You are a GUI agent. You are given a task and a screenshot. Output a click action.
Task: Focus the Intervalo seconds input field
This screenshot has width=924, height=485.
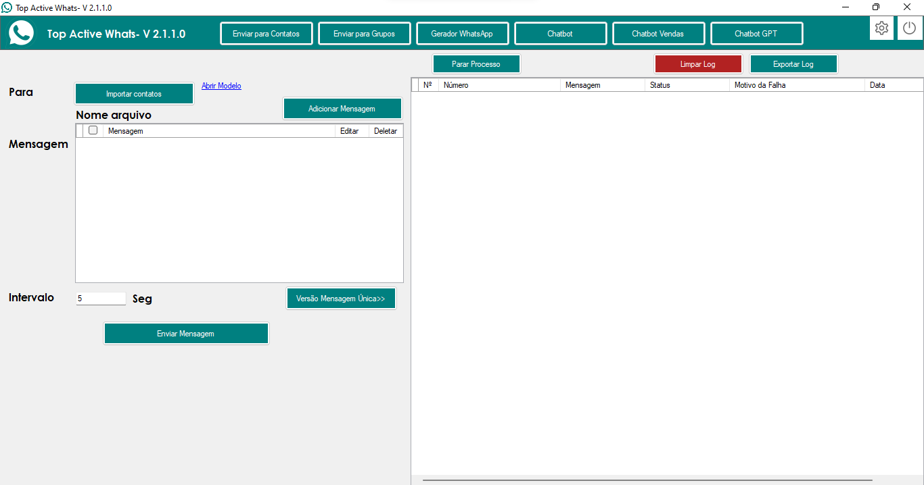tap(101, 298)
